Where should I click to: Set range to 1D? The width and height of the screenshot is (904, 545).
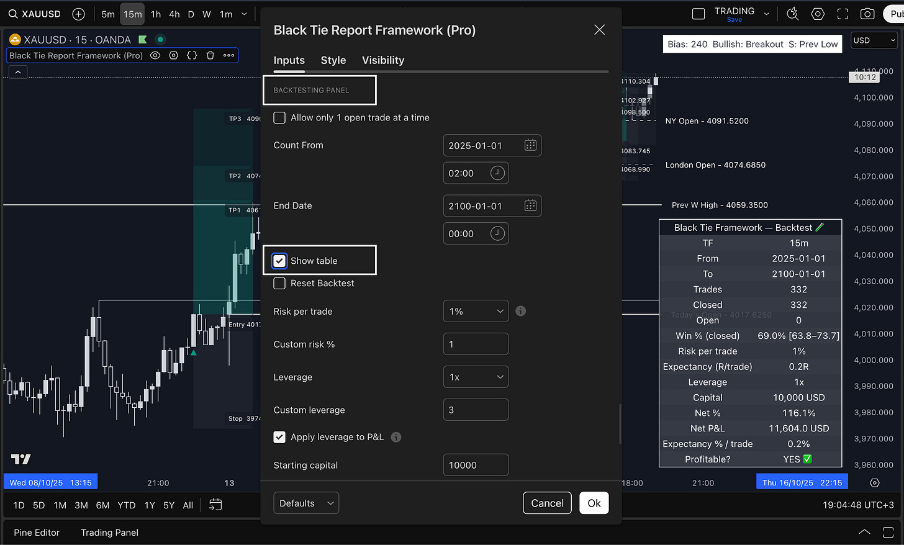tap(19, 505)
